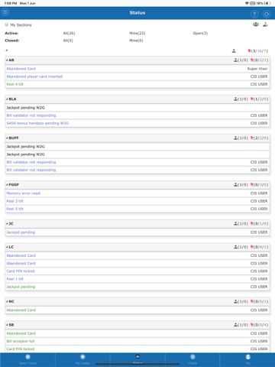Open the group of people icon
The height and width of the screenshot is (367, 275).
pos(256,24)
